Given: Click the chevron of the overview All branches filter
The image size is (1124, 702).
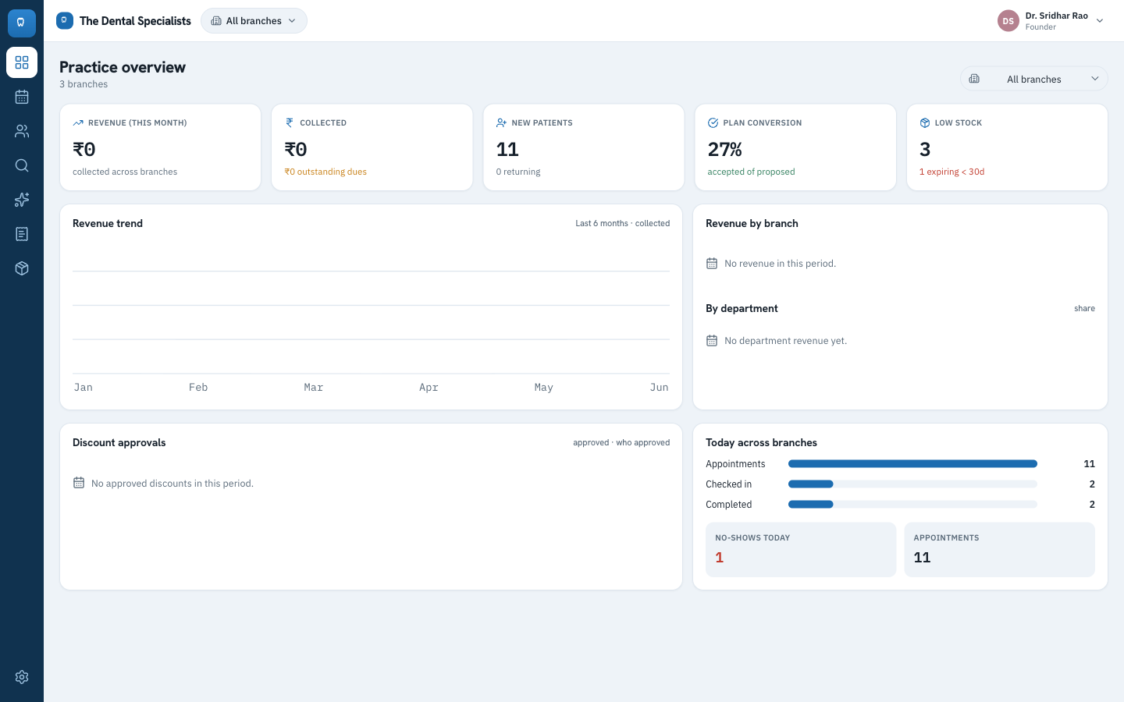Looking at the screenshot, I should pos(1095,79).
